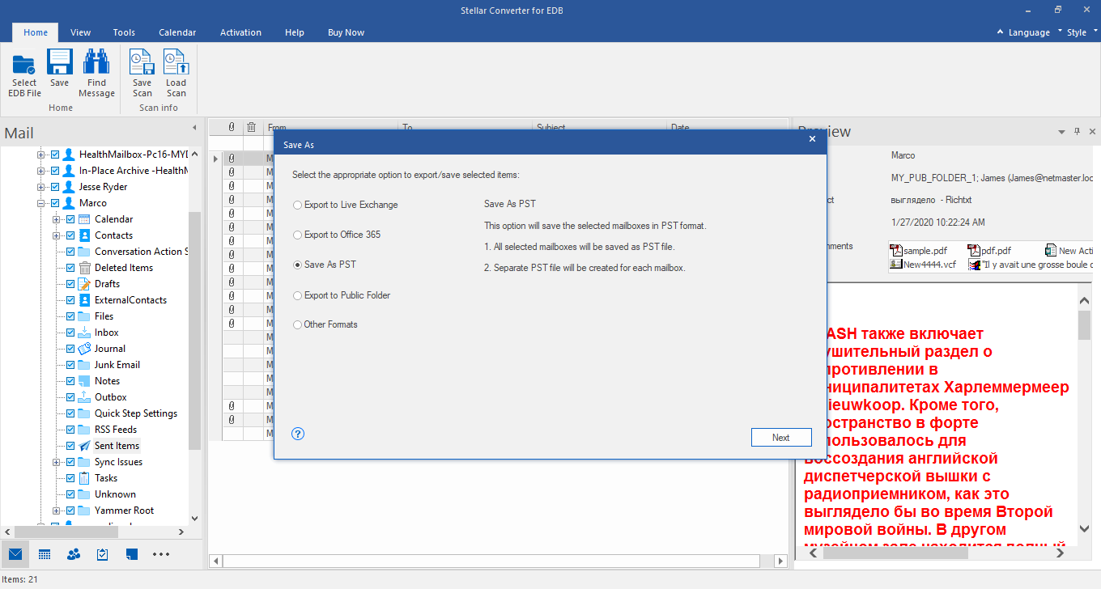Uncheck the Junk Email checkbox

pos(70,365)
